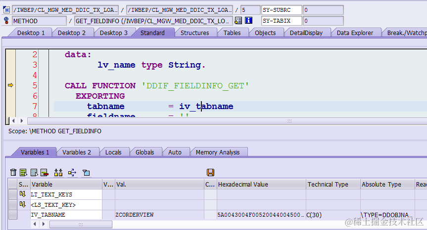Click the code editor scroll-left arrow
Image resolution: width=427 pixels, height=230 pixels.
13,120
